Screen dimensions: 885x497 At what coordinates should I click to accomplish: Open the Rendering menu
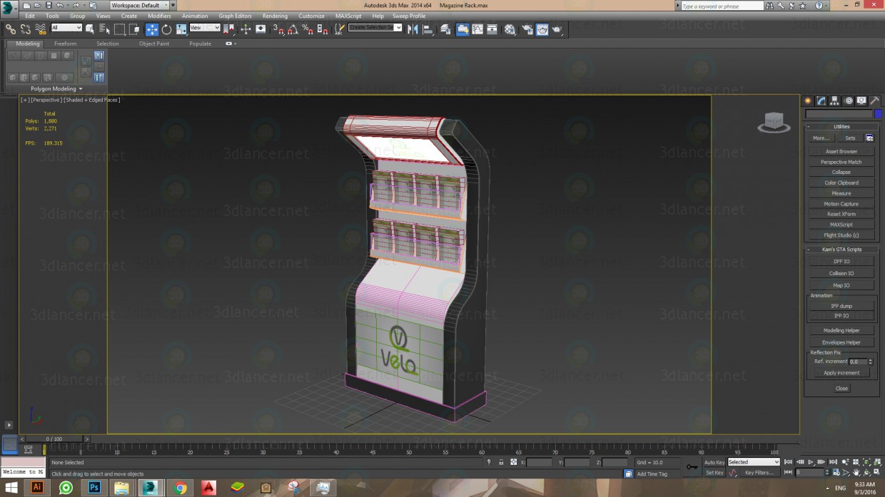275,16
